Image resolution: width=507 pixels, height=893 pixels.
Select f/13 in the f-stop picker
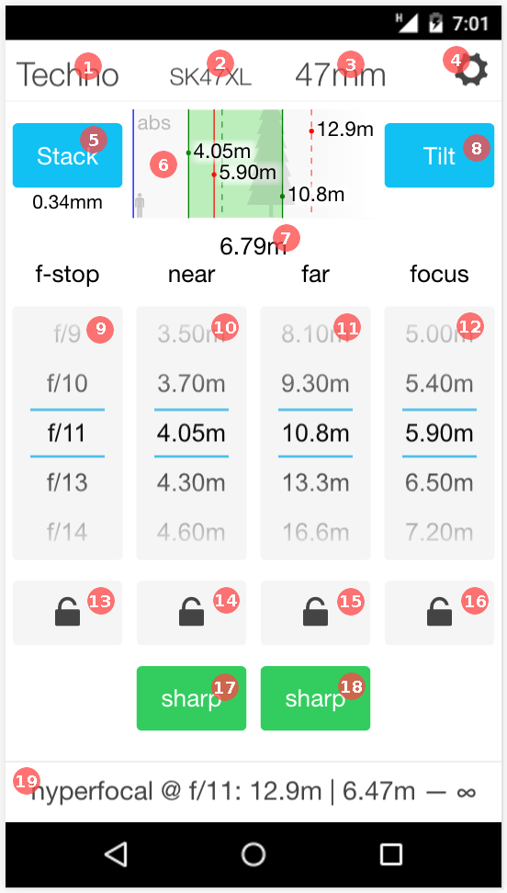[67, 483]
